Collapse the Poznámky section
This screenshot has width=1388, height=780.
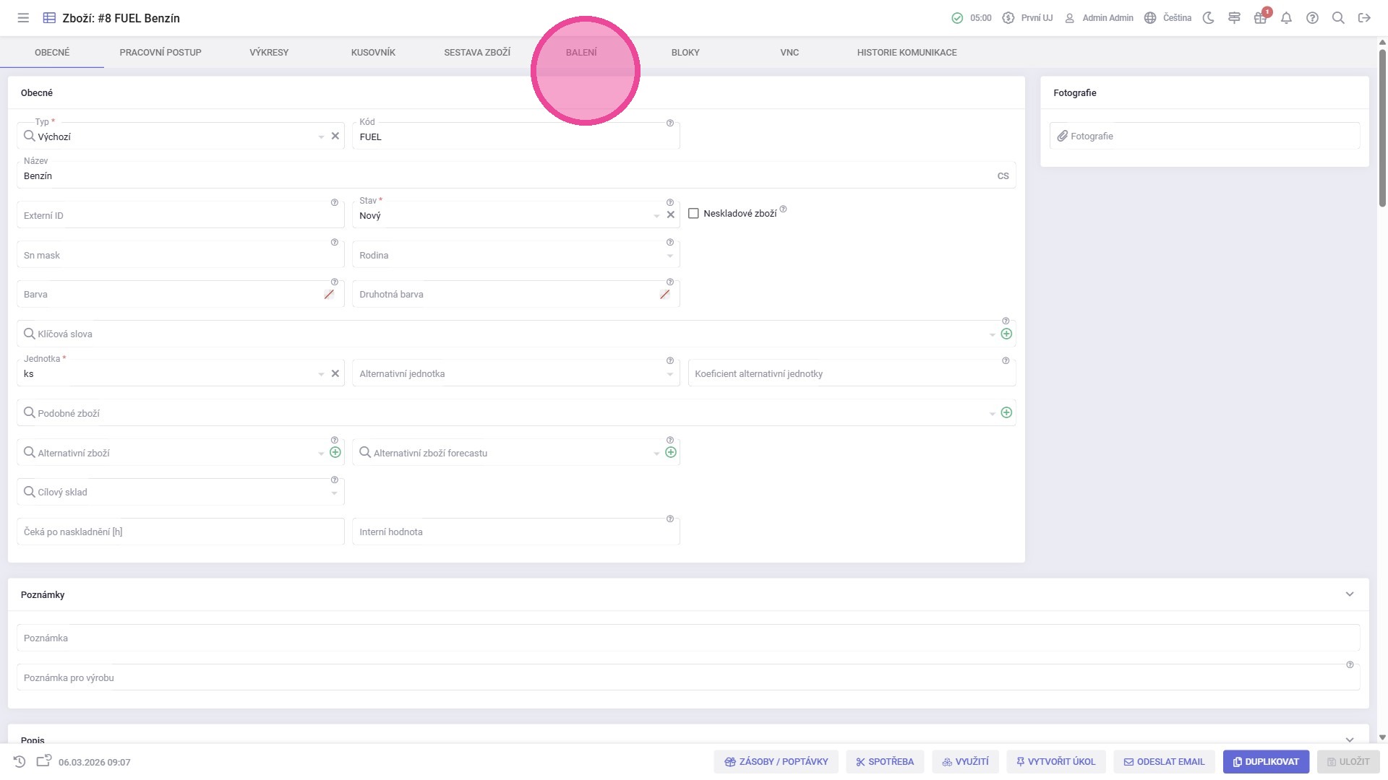[1349, 594]
